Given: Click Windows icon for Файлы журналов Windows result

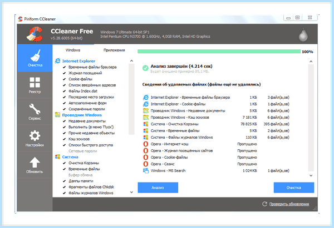Looking at the screenshot, I should 146,138.
